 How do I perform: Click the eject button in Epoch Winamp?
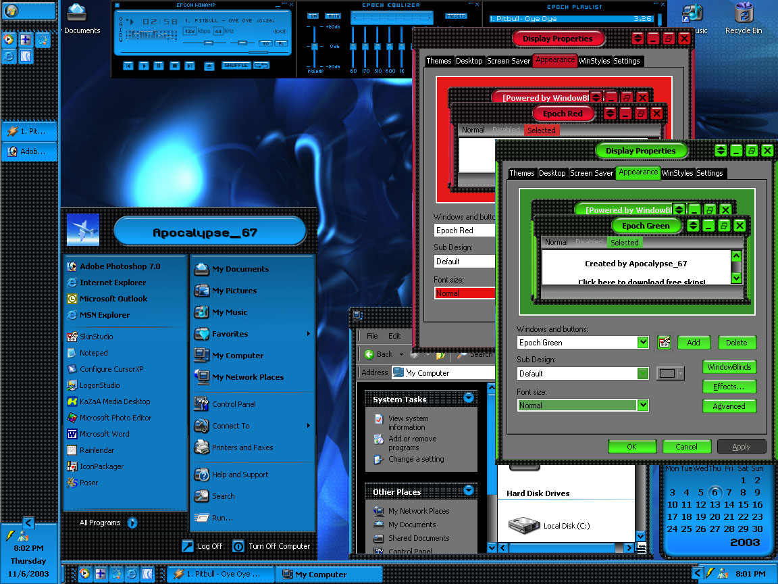point(209,66)
